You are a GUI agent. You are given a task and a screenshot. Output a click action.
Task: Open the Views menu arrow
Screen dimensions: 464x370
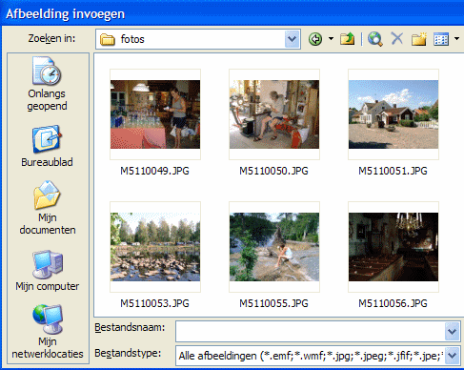456,39
